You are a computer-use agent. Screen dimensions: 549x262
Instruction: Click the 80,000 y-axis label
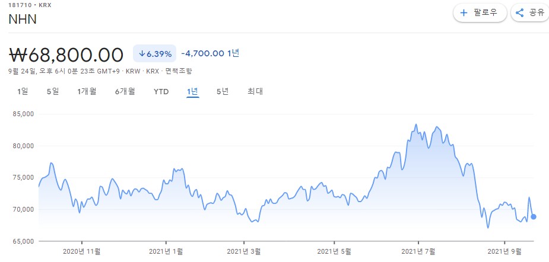point(23,146)
